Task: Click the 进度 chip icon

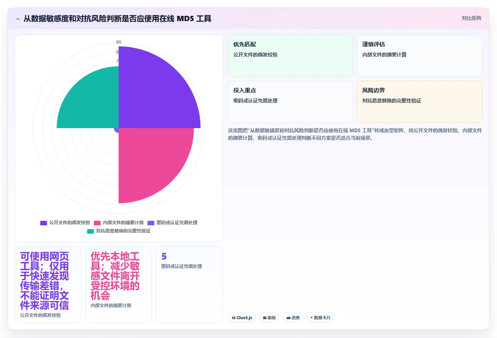Action: point(288,318)
